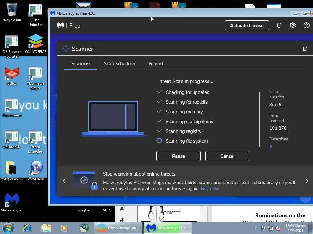This screenshot has width=313, height=234.
Task: Open Supermium desktop shortcut
Action: pos(12,108)
